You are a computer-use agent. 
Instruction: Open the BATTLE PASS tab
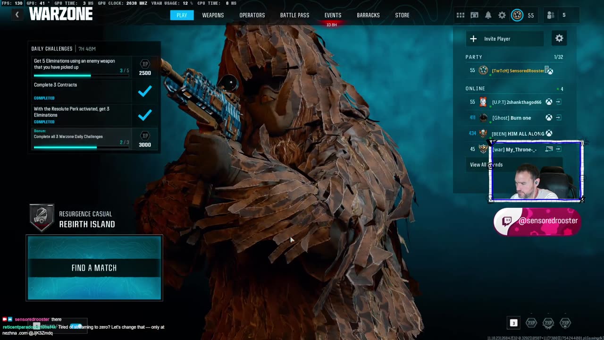pyautogui.click(x=294, y=15)
